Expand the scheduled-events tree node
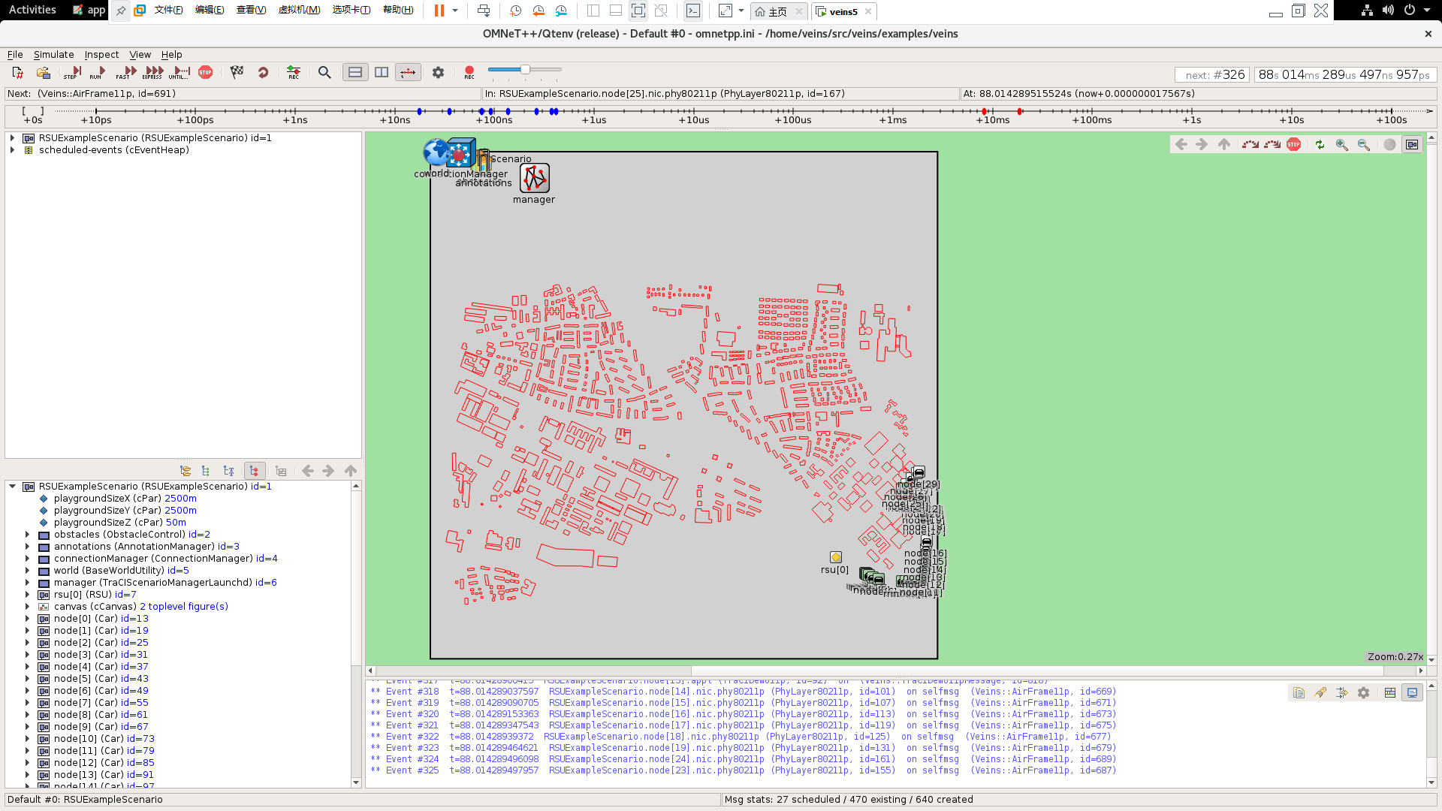 12,150
